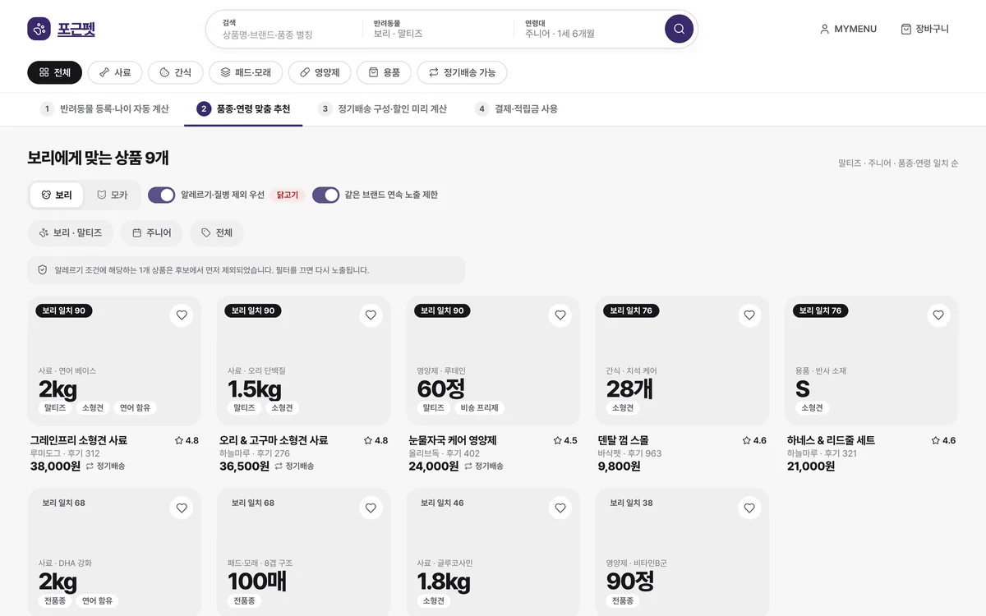Click the 바삭펫 · 후기 963 text
Viewport: 986px width, 616px height.
(x=629, y=453)
